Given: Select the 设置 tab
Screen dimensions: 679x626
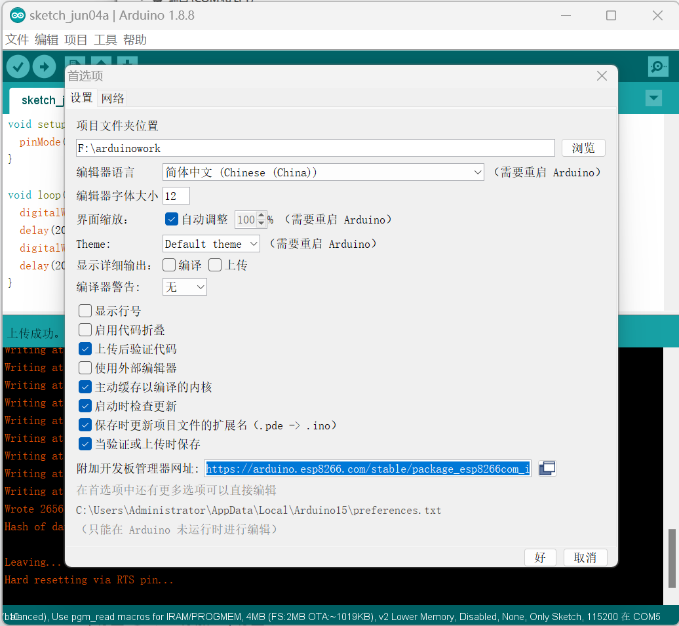Looking at the screenshot, I should click(x=81, y=98).
